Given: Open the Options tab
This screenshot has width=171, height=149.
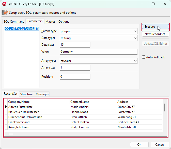Looking at the screenshot, I should 64,22.
